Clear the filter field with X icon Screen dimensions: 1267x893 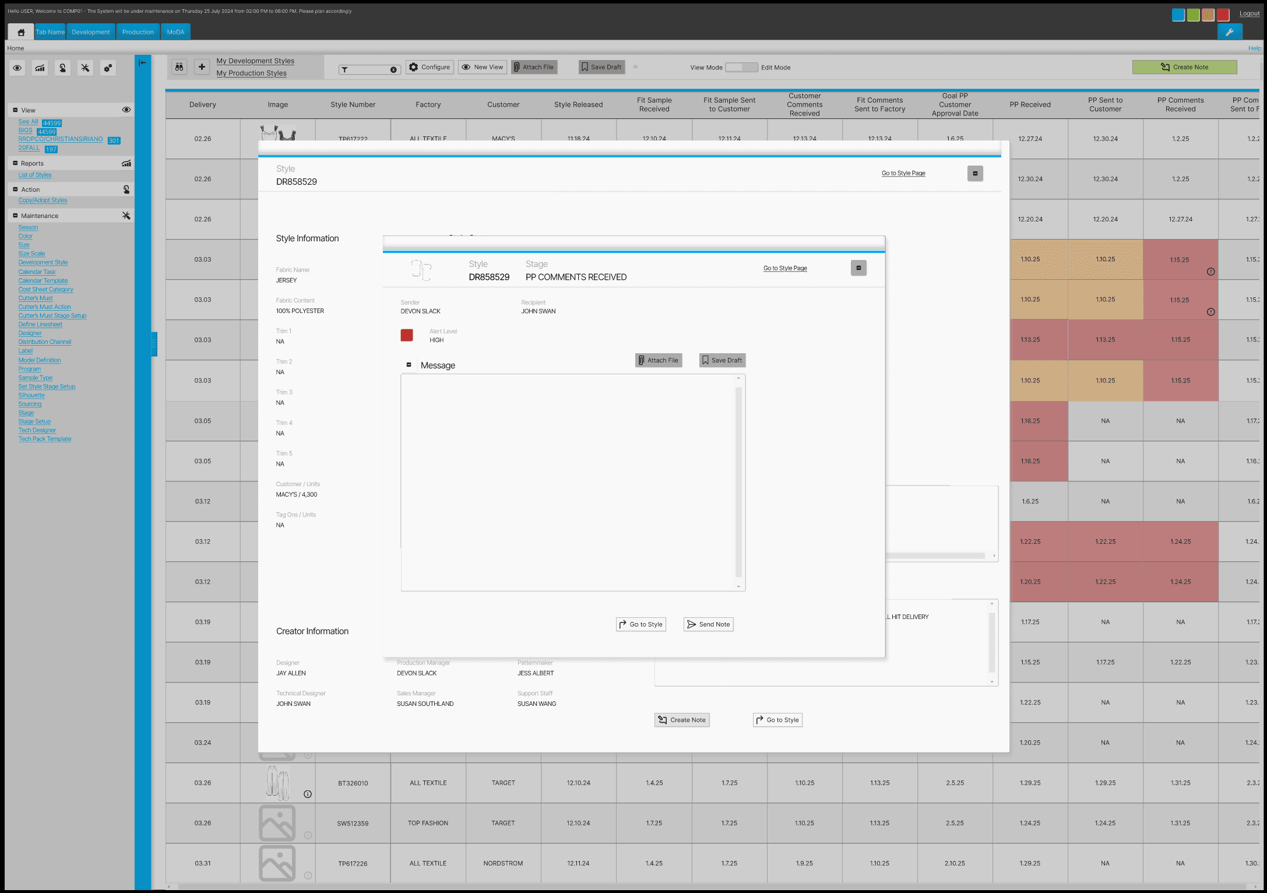pos(393,70)
